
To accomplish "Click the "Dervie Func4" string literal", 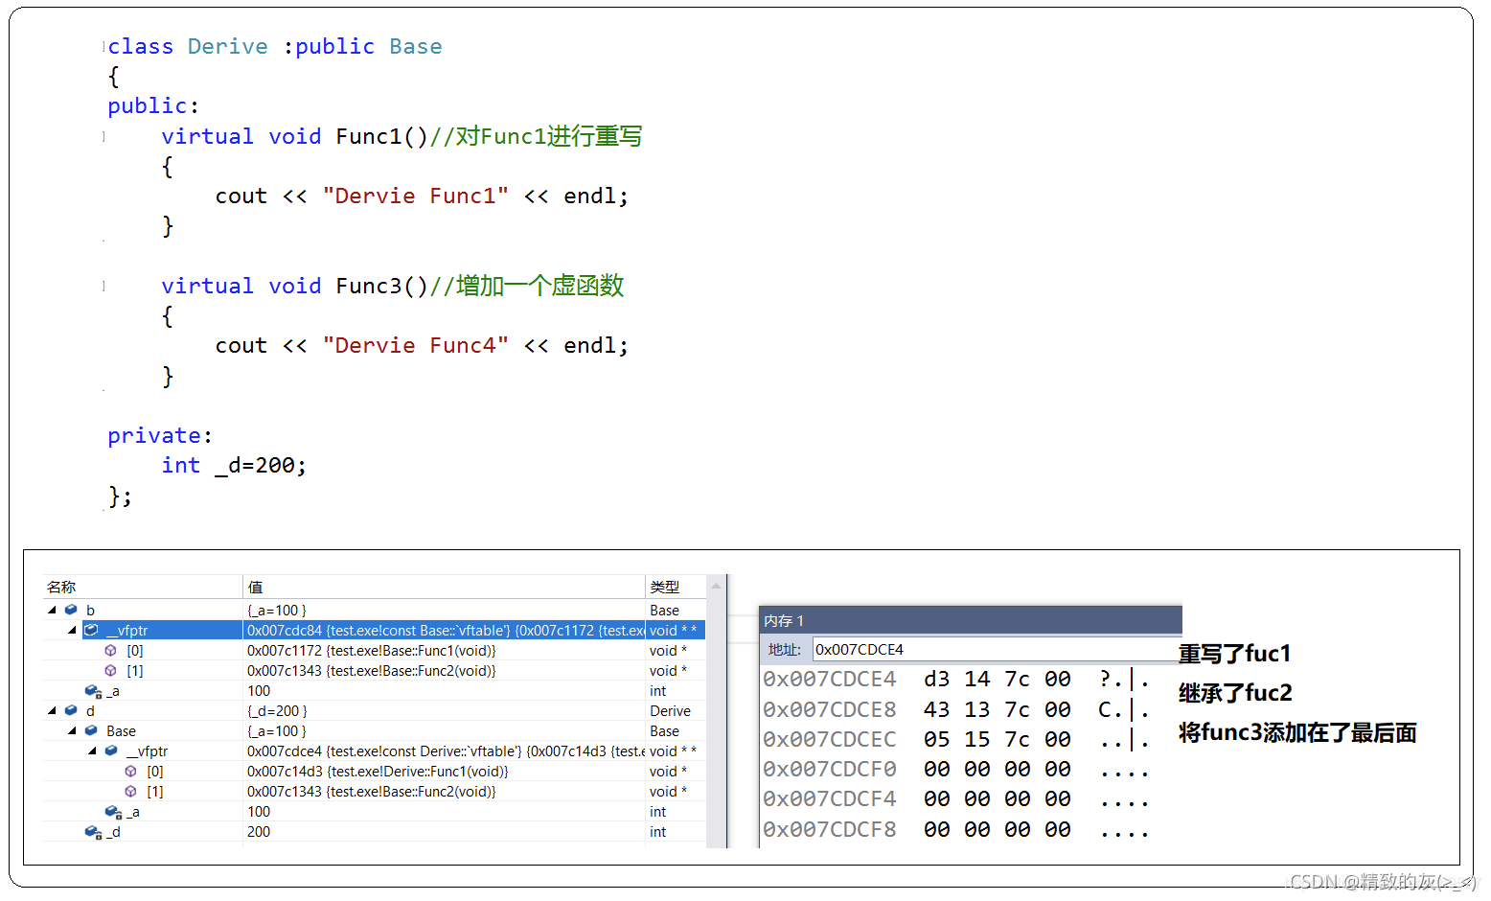I will pos(416,345).
